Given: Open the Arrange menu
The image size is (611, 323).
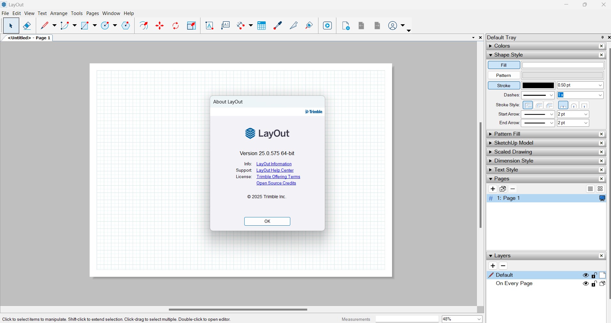Looking at the screenshot, I should tap(59, 13).
